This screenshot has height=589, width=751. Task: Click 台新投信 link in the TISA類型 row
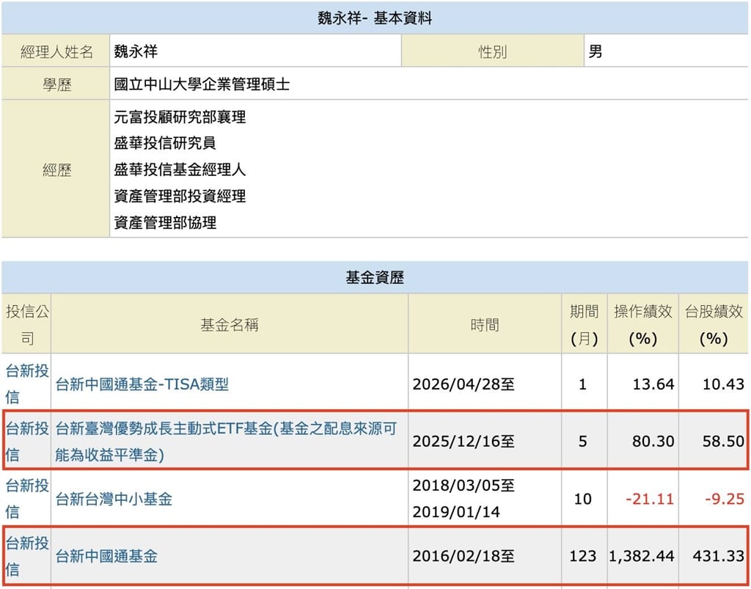coord(27,384)
